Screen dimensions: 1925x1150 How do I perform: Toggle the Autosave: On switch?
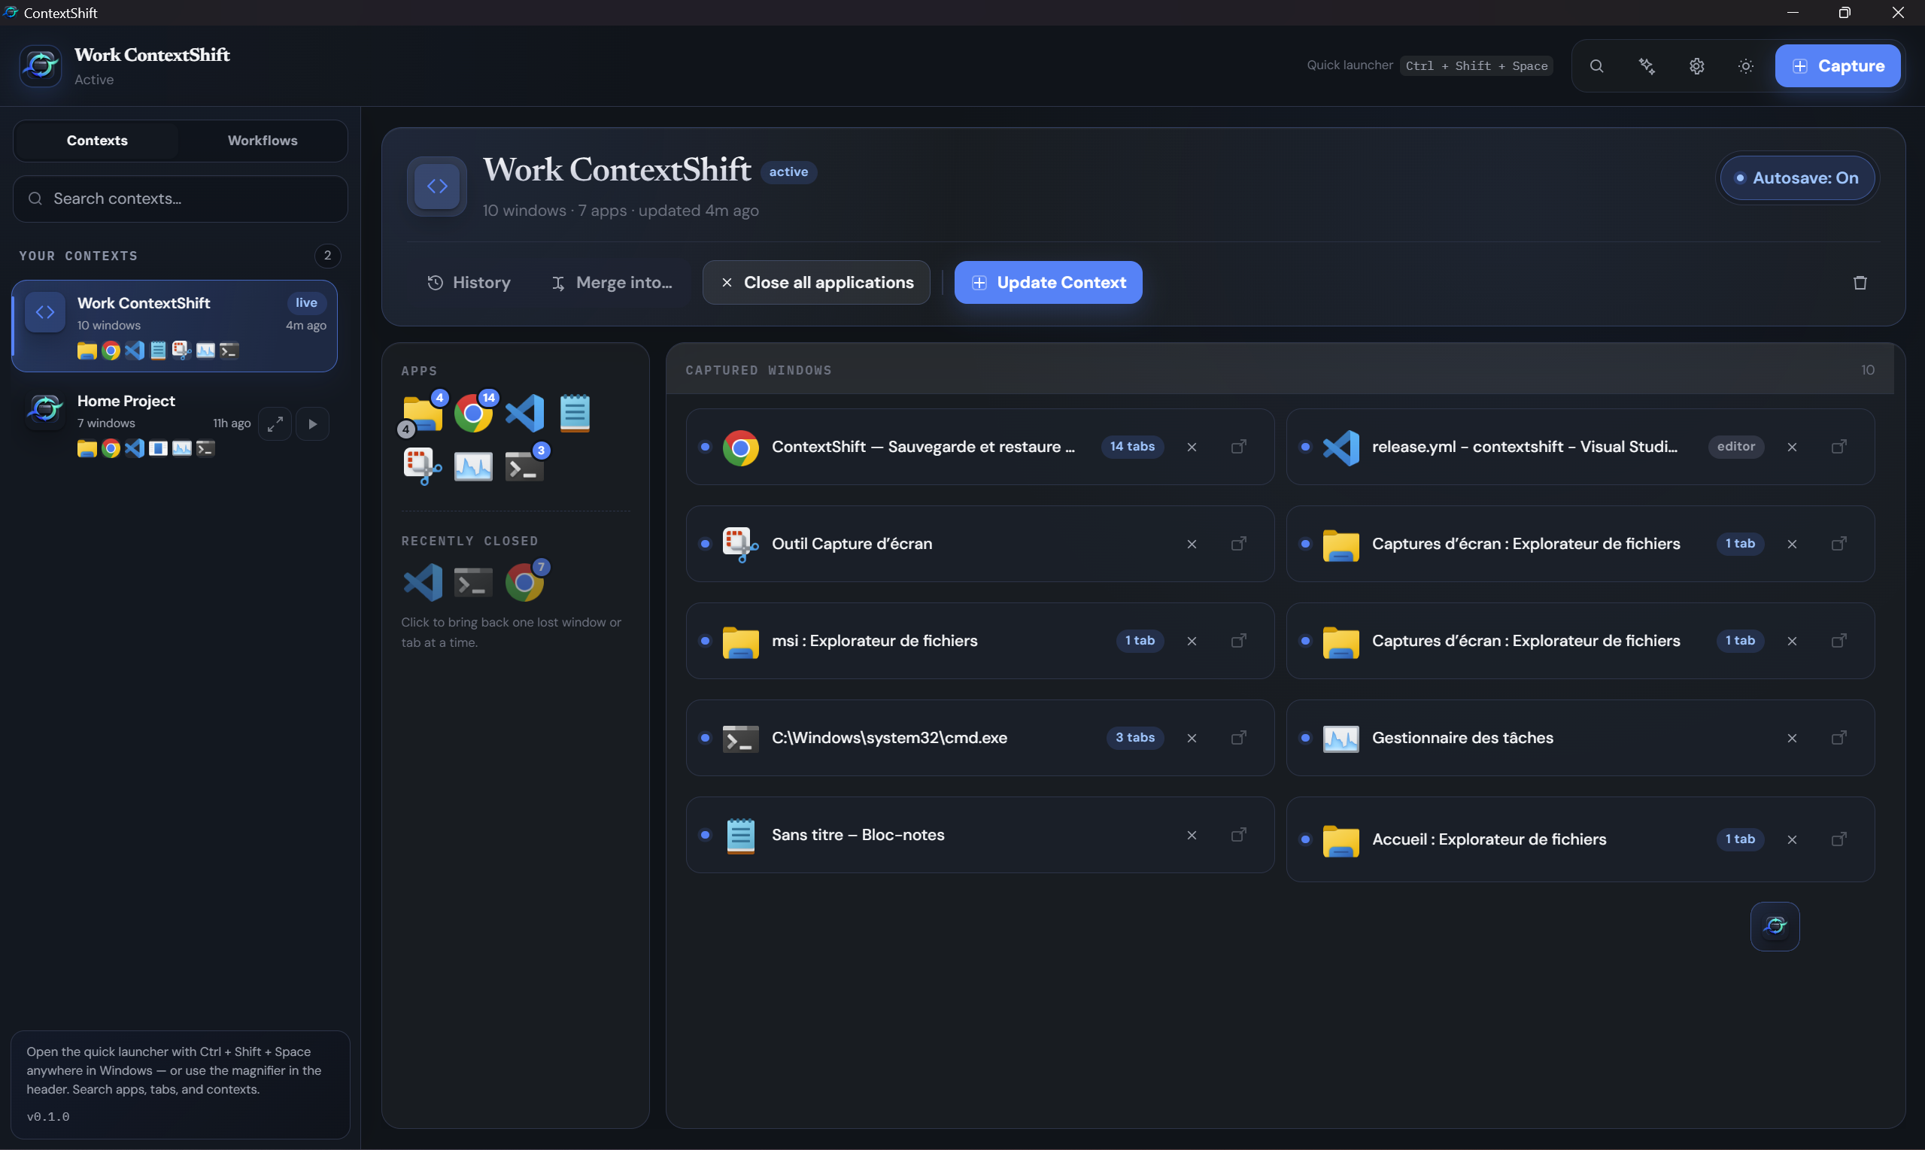1797,178
